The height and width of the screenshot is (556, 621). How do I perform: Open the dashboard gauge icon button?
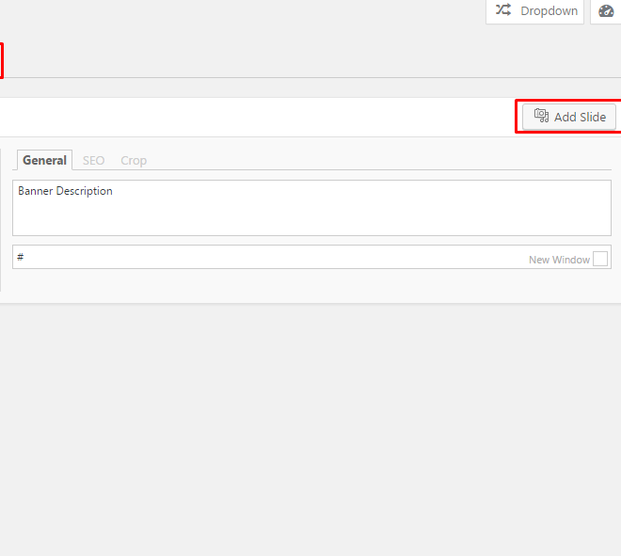pos(606,10)
